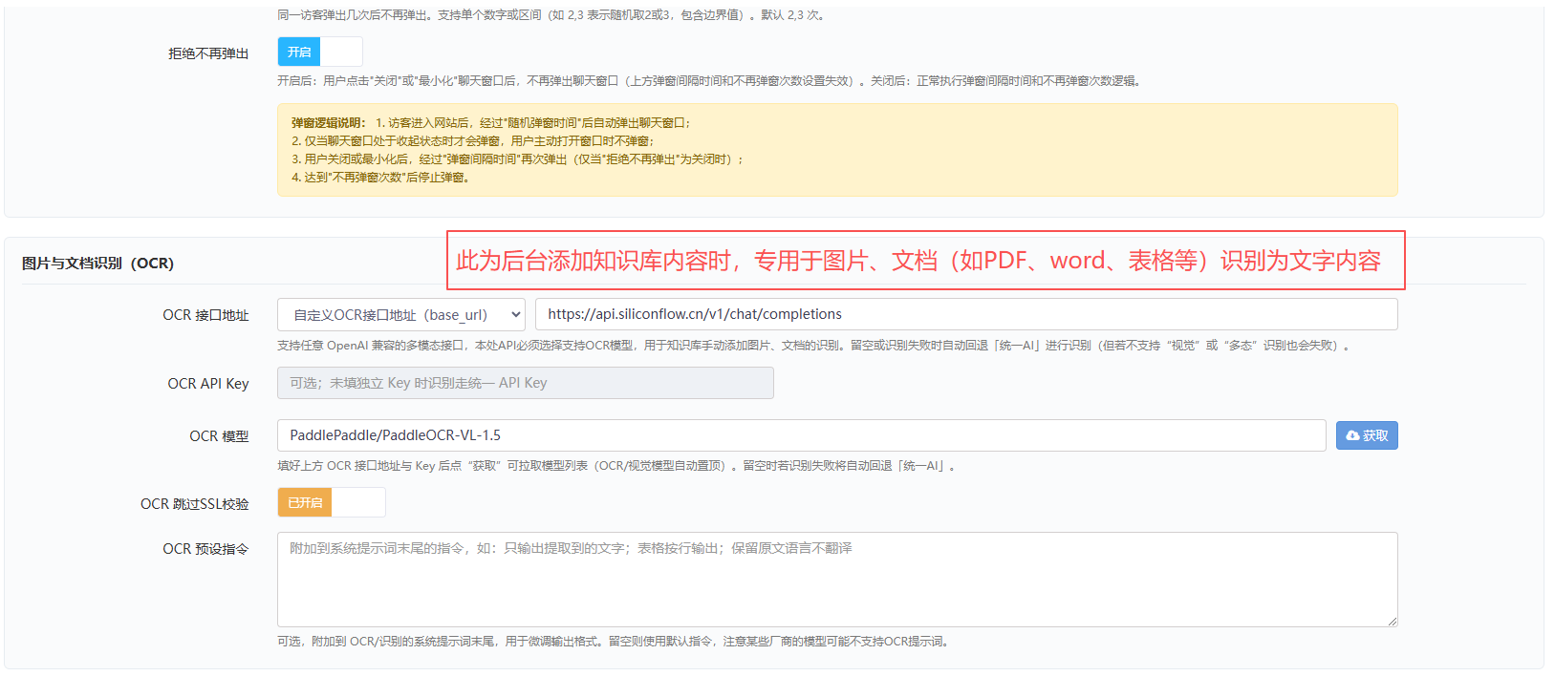Image resolution: width=1555 pixels, height=676 pixels.
Task: Click the cloud icon in 获取 button
Action: pyautogui.click(x=1352, y=435)
